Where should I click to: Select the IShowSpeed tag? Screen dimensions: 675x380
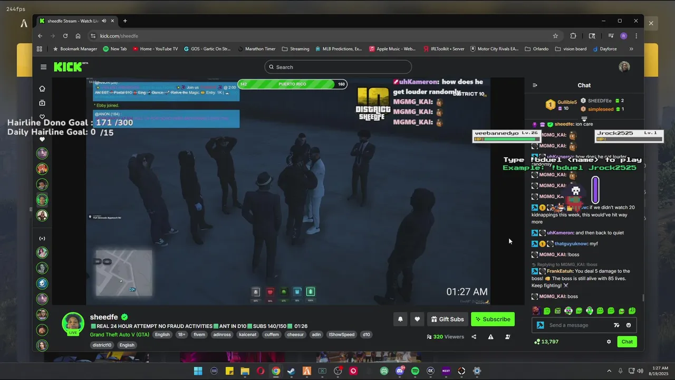tap(342, 335)
